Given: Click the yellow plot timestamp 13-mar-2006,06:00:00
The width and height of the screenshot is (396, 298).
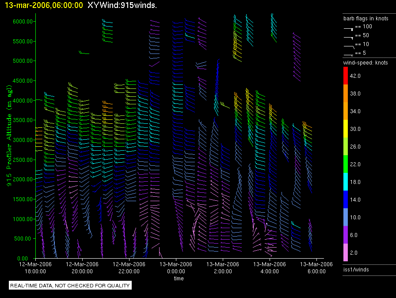Looking at the screenshot, I should click(x=43, y=5).
